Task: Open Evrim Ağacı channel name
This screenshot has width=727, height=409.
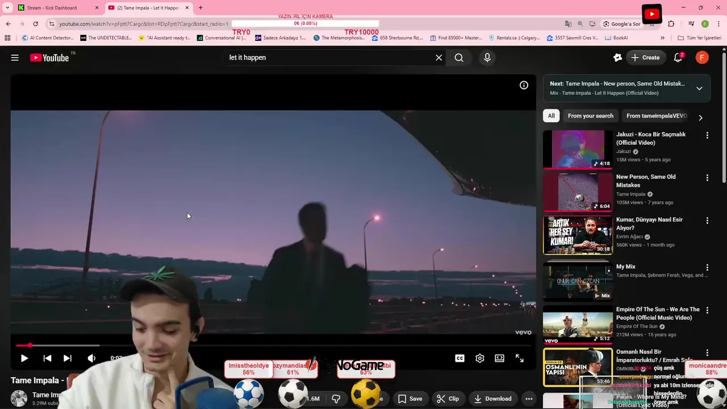Action: point(629,237)
